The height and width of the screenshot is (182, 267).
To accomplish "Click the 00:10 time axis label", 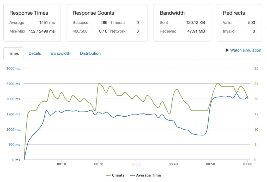I will pyautogui.click(x=62, y=164).
